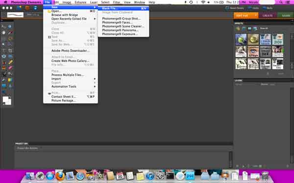This screenshot has width=294, height=183.
Task: Switch to the SHARE tab
Action: pyautogui.click(x=286, y=16)
